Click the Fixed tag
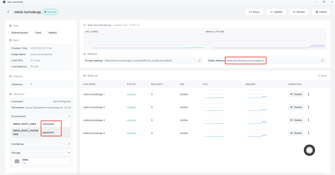 pyautogui.click(x=38, y=33)
